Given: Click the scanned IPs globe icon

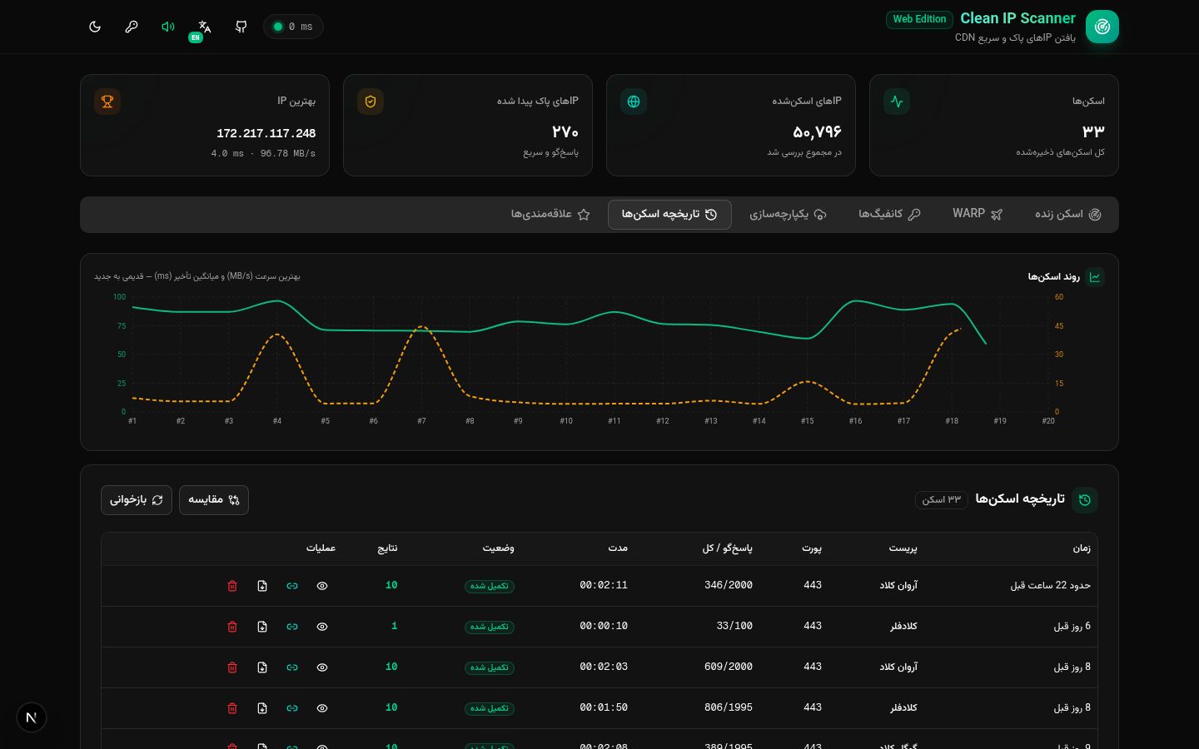Looking at the screenshot, I should [634, 102].
